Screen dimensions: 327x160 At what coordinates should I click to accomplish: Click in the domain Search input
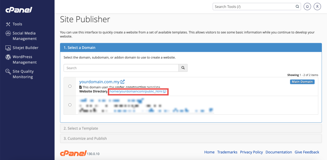coord(121,68)
